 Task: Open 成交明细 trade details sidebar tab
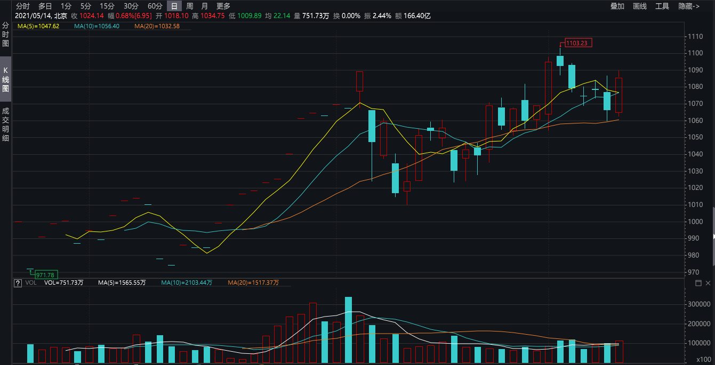(5, 125)
